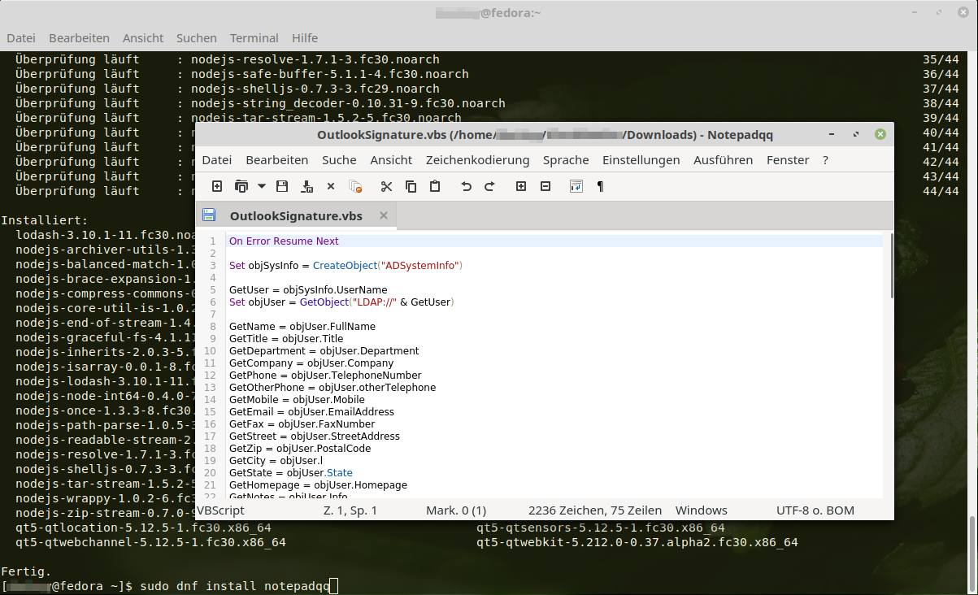Create a new document in Notepadqq
Viewport: 978px width, 595px height.
pyautogui.click(x=217, y=186)
